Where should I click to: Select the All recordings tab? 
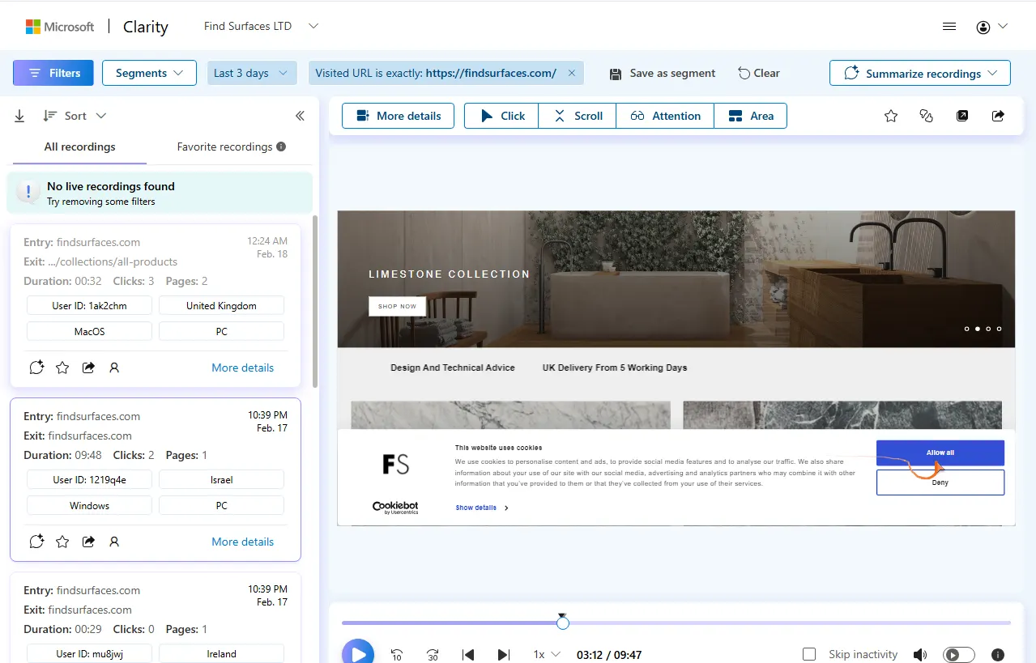click(x=79, y=147)
